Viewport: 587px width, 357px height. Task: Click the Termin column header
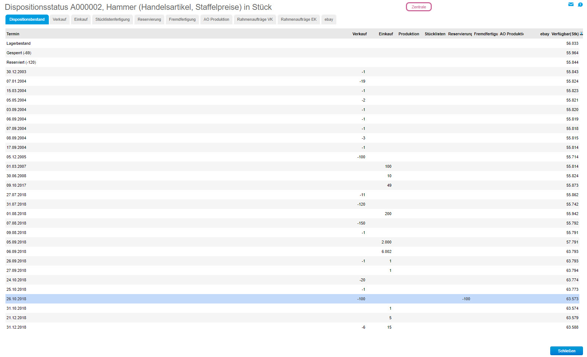(13, 34)
